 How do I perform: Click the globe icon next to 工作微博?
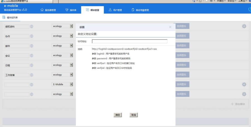coord(32,75)
